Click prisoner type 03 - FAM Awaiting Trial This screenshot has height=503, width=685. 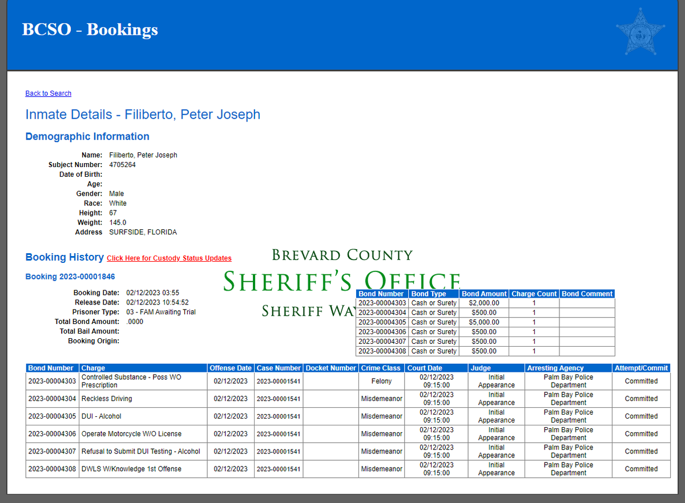point(161,312)
